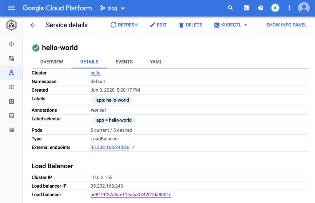Click Load balancer IP 35.232.168.243
This screenshot has height=203, width=315.
coord(107,186)
